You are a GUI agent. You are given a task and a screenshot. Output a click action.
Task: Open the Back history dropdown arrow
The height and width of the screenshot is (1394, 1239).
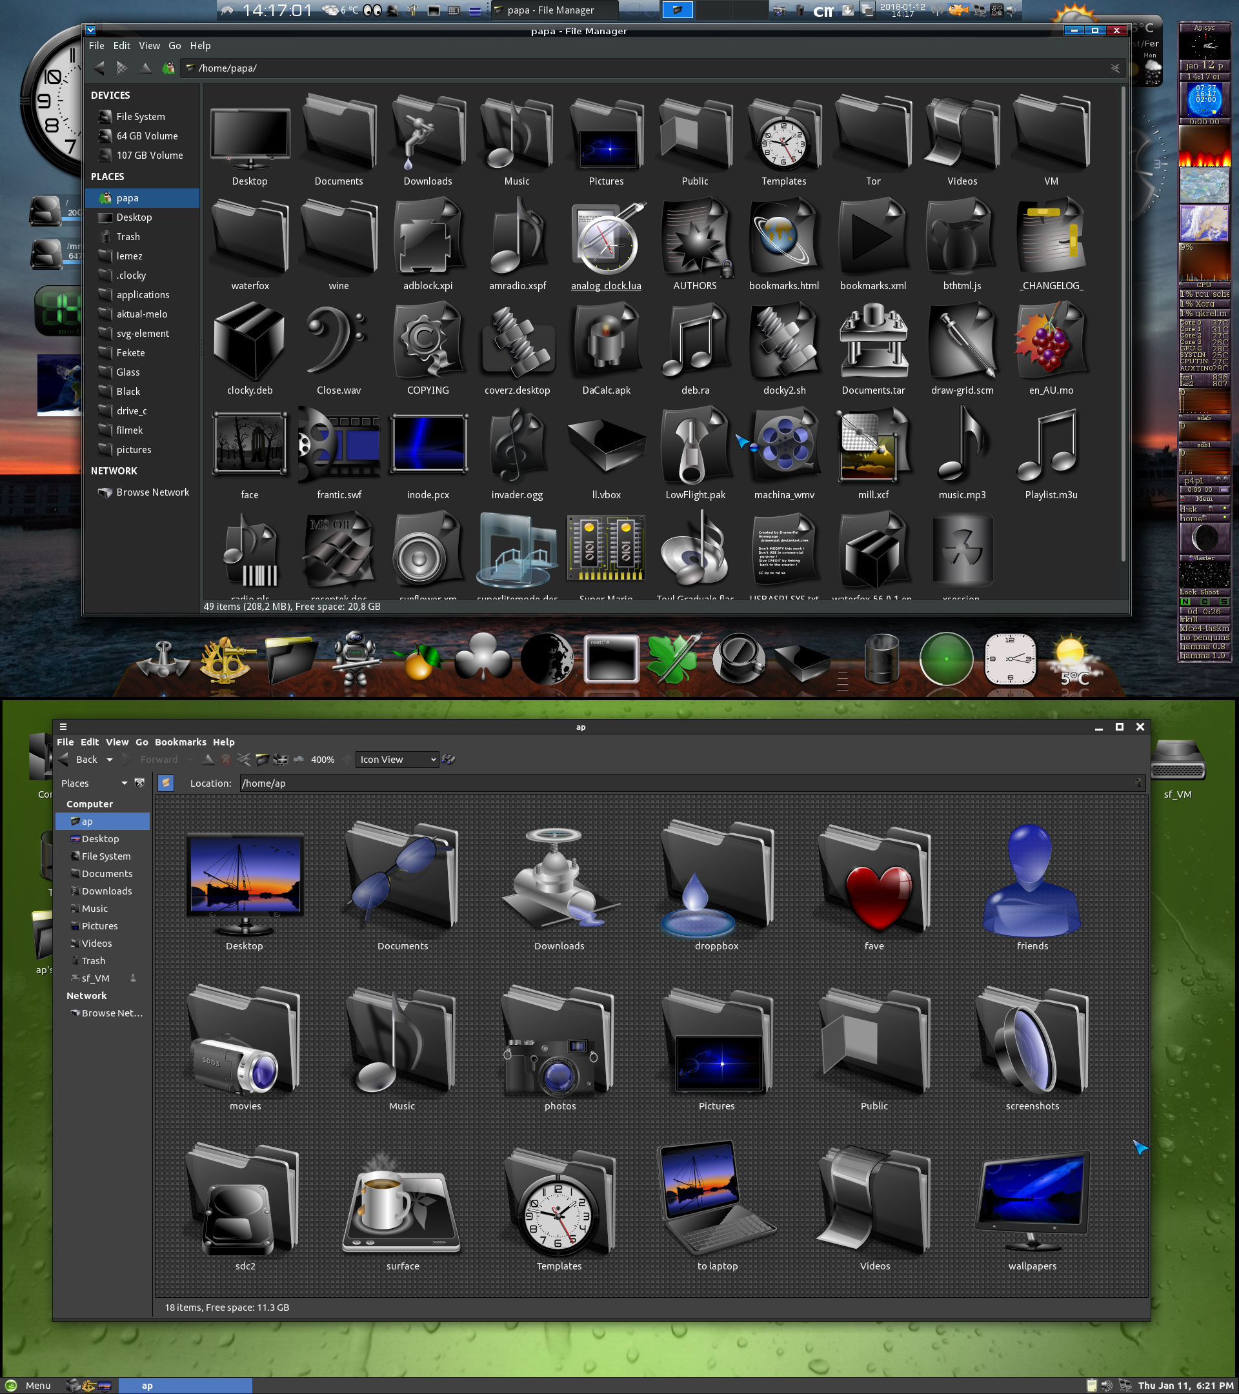[x=110, y=760]
